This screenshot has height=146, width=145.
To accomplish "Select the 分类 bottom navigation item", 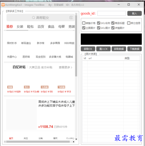I will coord(41,138).
